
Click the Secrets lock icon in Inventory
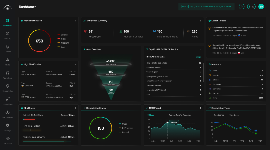(210, 93)
